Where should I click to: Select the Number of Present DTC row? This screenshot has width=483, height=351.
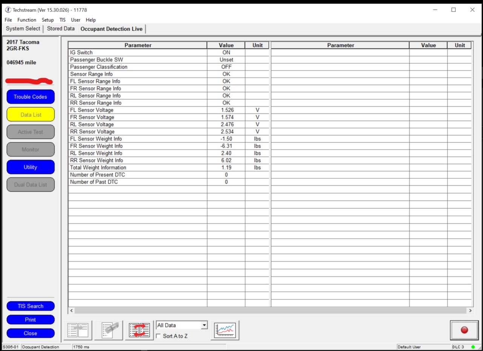[169, 175]
